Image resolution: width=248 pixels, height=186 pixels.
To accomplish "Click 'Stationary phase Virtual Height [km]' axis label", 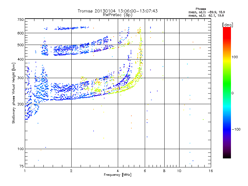I will pyautogui.click(x=14, y=93).
